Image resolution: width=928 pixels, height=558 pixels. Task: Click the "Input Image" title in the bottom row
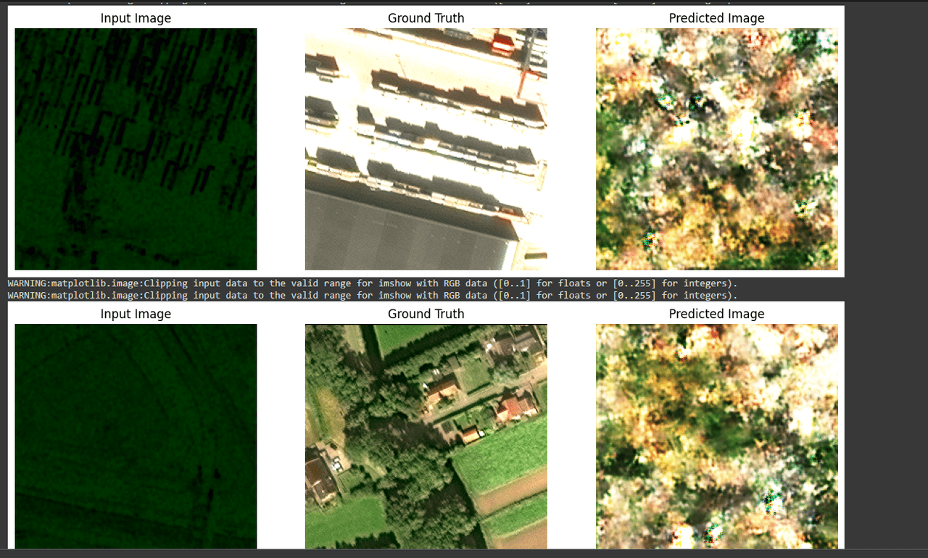tap(136, 314)
